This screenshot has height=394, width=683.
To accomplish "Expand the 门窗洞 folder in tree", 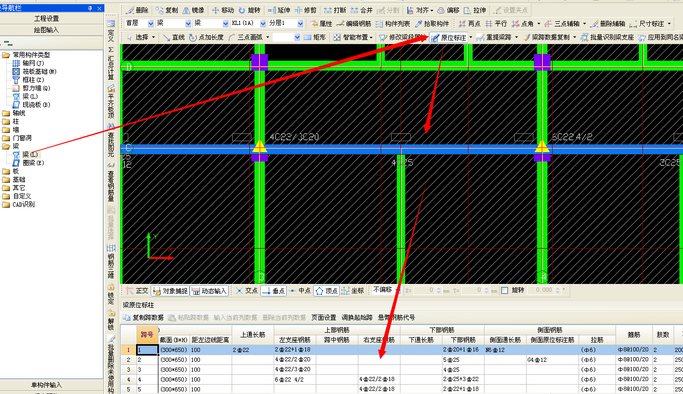I will 6,138.
